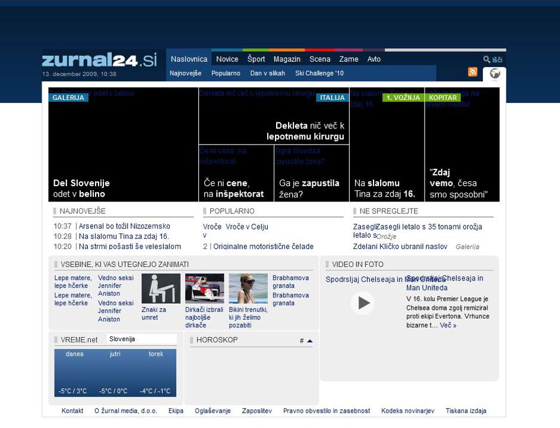The image size is (560, 428).
Task: Click the orange RSS feed icon
Action: tap(473, 72)
